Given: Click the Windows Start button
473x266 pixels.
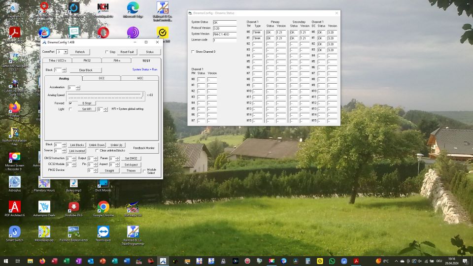Looking at the screenshot, I should [x=6, y=261].
